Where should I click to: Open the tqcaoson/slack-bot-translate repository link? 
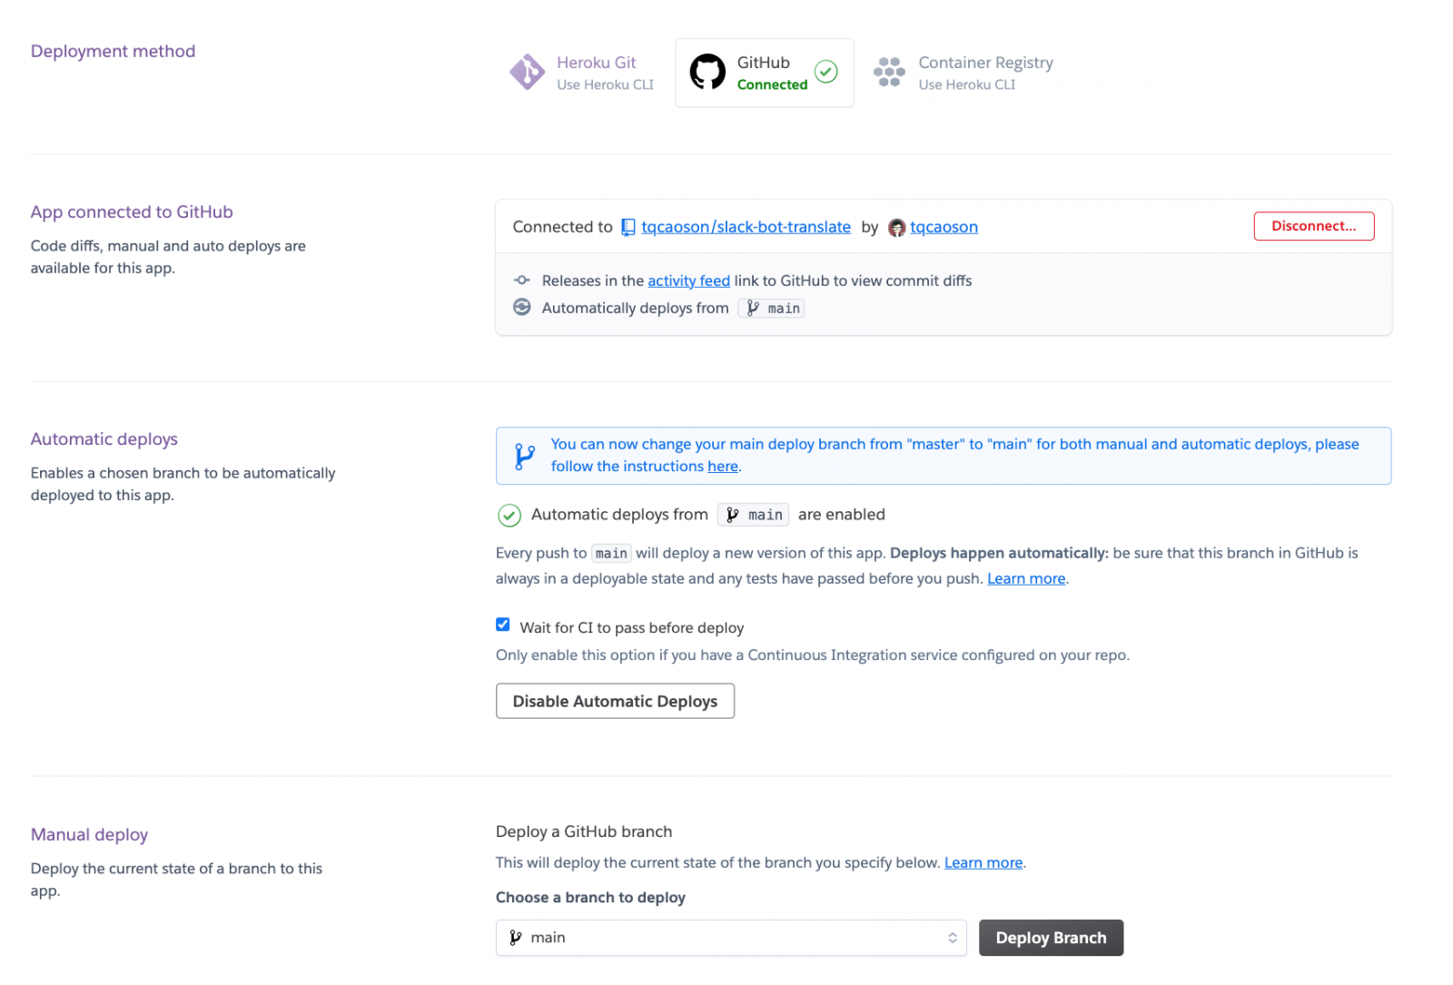[x=746, y=227]
